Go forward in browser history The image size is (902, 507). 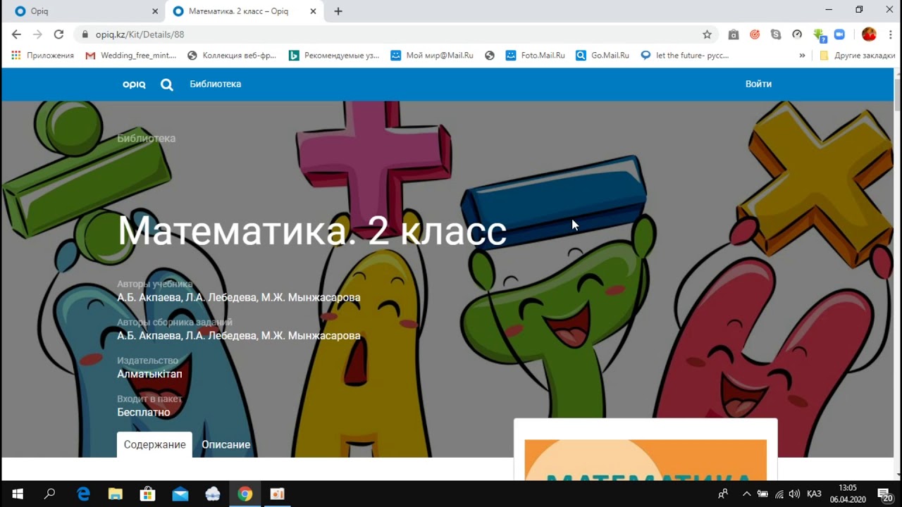[x=37, y=34]
